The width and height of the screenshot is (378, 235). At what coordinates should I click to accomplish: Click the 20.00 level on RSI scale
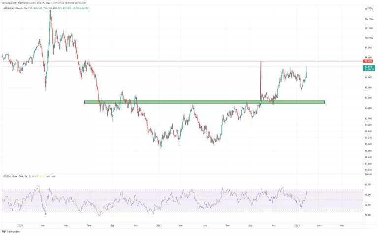[x=367, y=215]
